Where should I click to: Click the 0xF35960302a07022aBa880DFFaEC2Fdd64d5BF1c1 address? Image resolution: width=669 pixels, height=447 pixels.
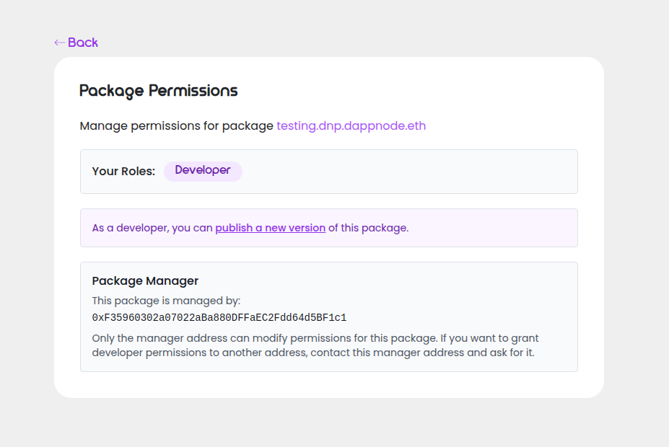click(x=219, y=317)
